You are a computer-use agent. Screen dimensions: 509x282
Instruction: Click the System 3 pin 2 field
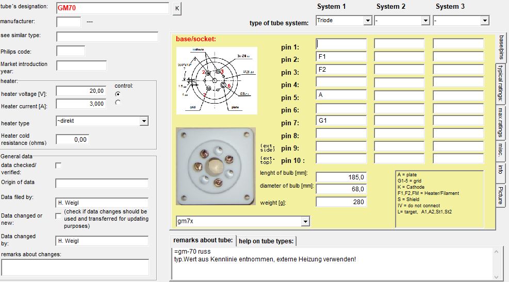point(458,57)
